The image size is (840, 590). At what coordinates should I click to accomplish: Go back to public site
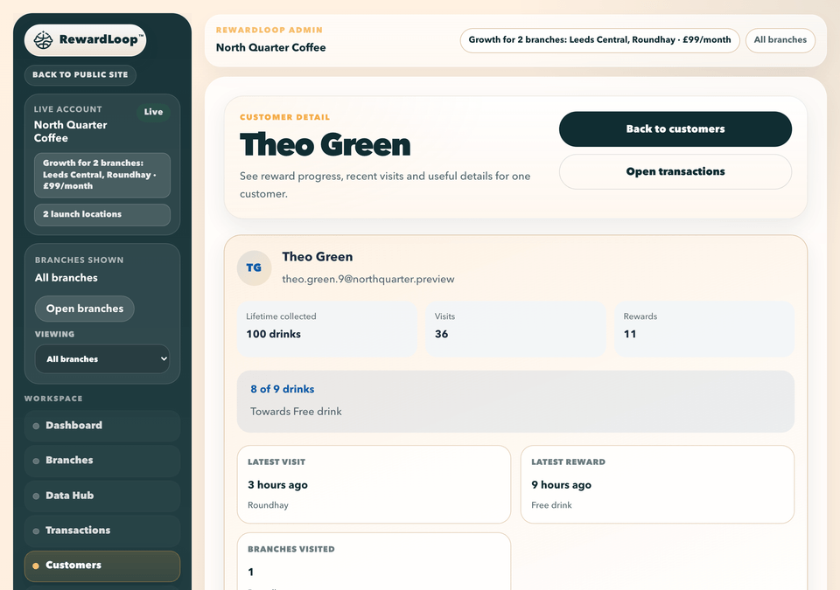(80, 75)
